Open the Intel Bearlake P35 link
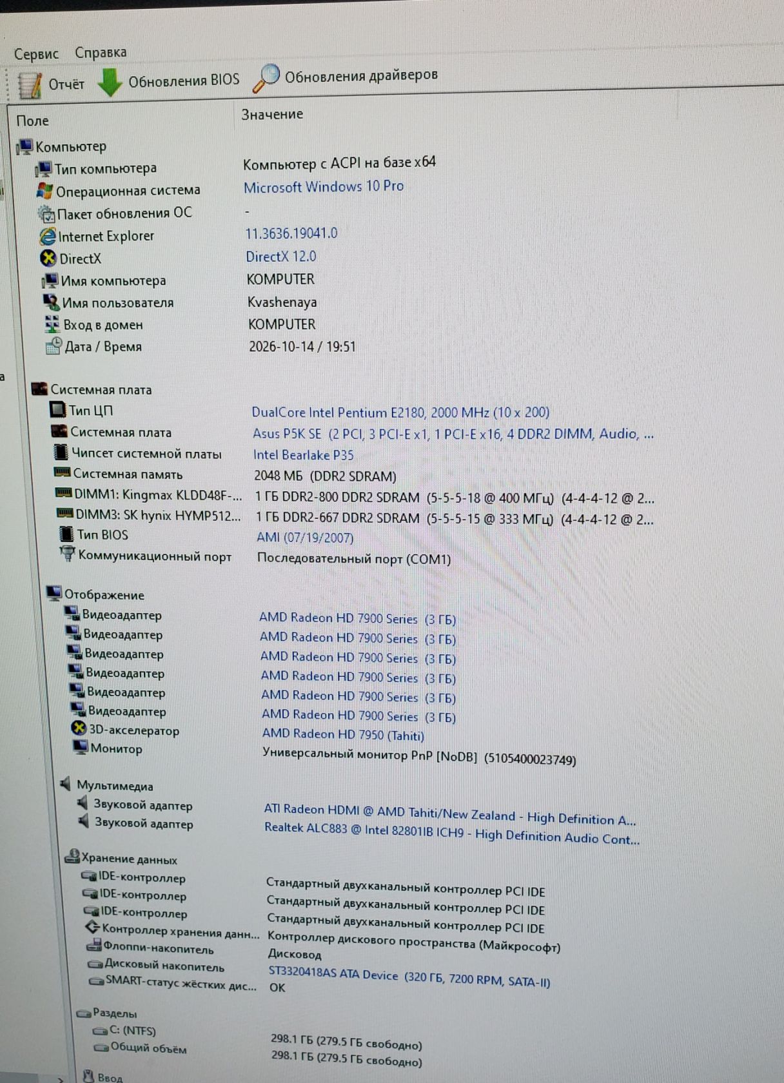Viewport: 784px width, 1083px height. point(304,454)
